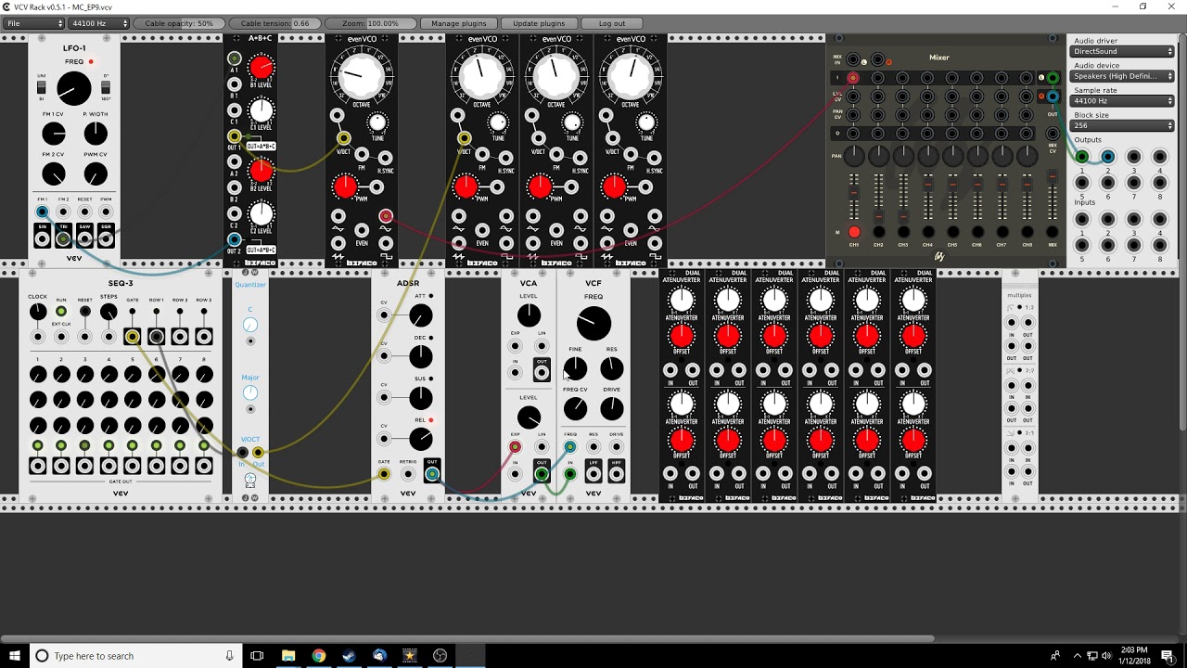Click the Mixer CH1 PAN knob
This screenshot has height=668, width=1187.
point(854,156)
